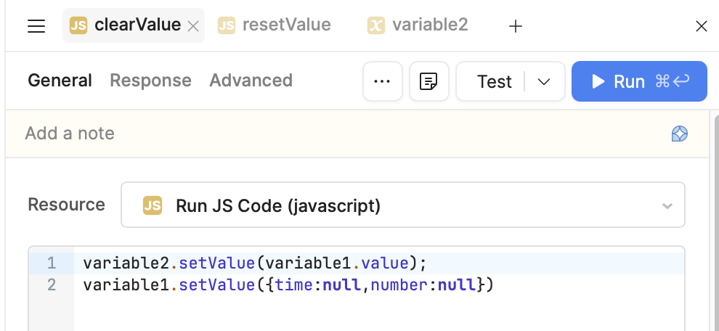The image size is (719, 331).
Task: Click the JS icon in Resource selector
Action: point(152,205)
